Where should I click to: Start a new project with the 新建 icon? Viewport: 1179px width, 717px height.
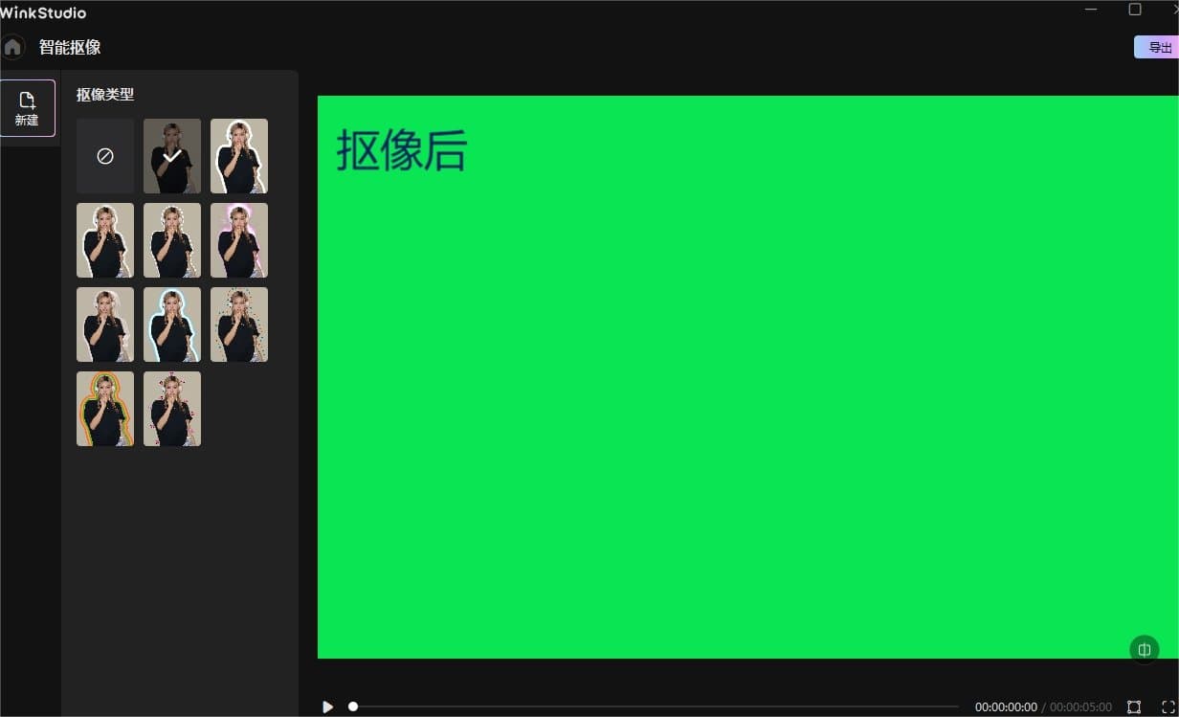click(x=28, y=108)
